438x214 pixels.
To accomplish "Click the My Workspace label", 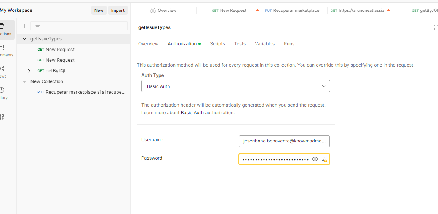I will pyautogui.click(x=16, y=10).
